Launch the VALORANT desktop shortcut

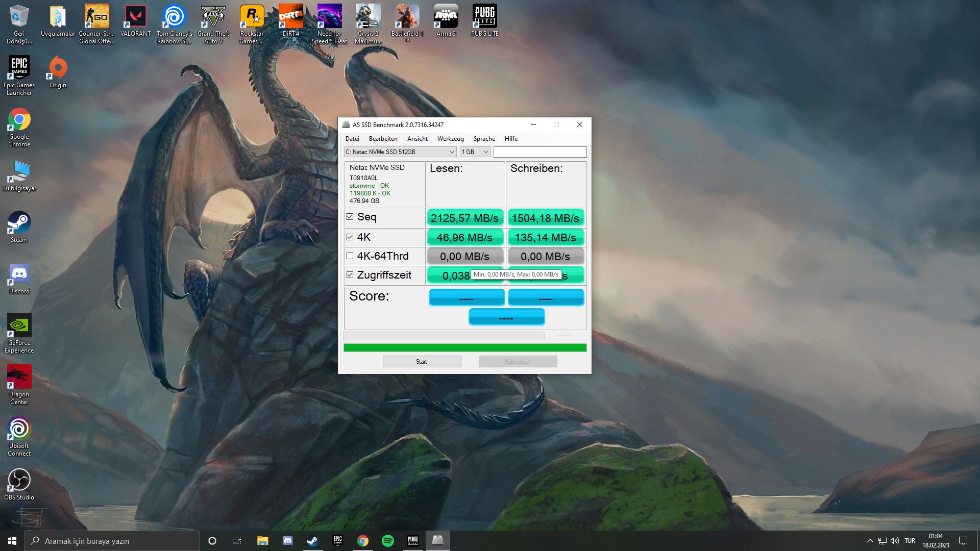[135, 21]
